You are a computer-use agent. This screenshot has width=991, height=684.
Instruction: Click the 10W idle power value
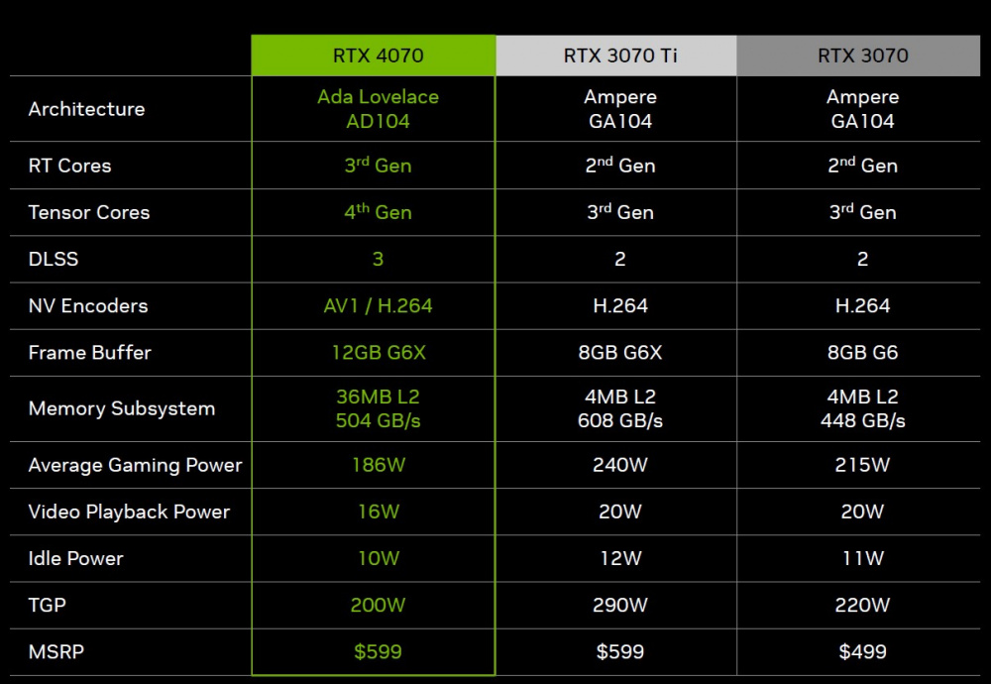click(379, 559)
